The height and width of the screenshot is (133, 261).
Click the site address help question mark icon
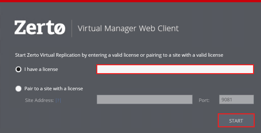(58, 100)
